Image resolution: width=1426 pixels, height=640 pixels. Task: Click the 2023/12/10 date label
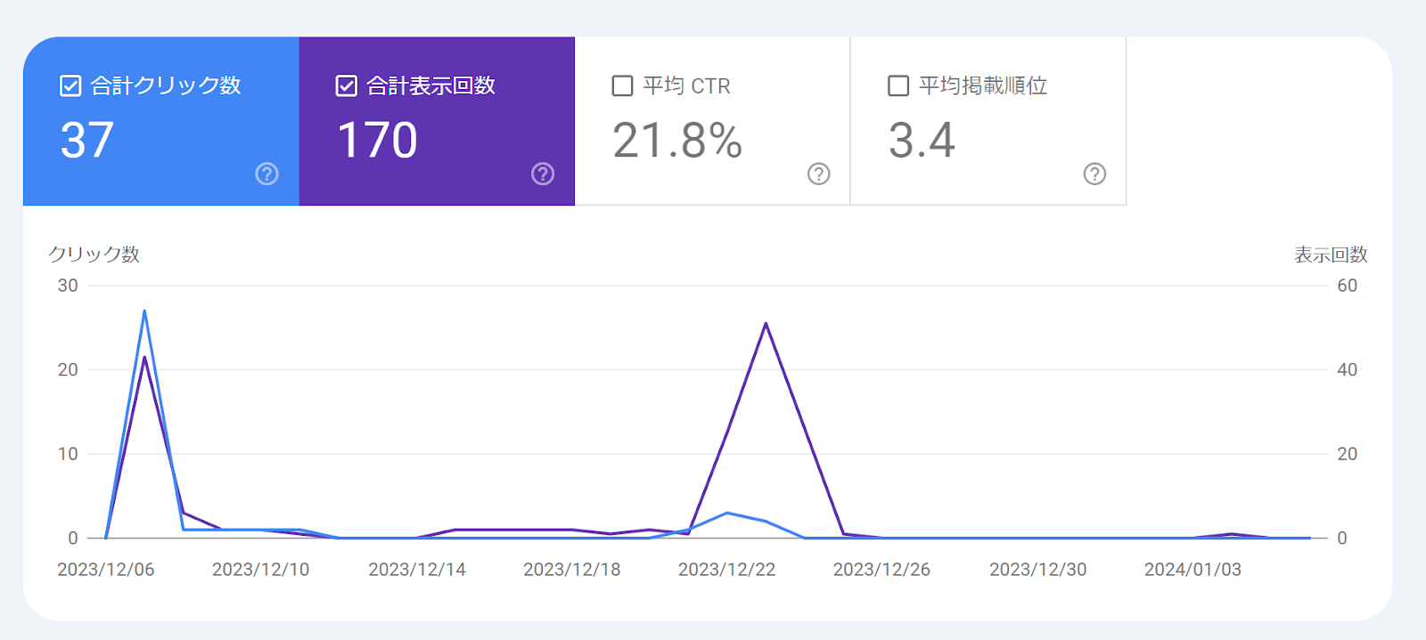pyautogui.click(x=260, y=570)
